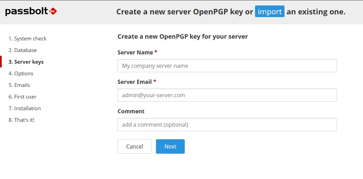Click the passbolt logo
The image size is (363, 179).
pyautogui.click(x=31, y=11)
